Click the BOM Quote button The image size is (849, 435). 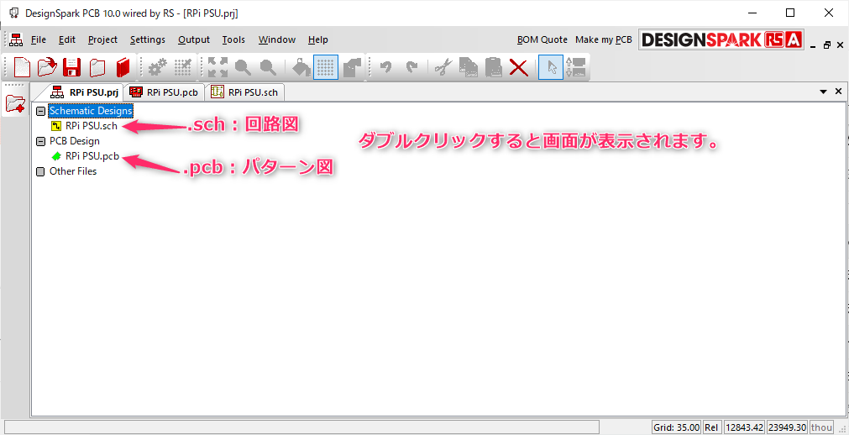pos(542,39)
